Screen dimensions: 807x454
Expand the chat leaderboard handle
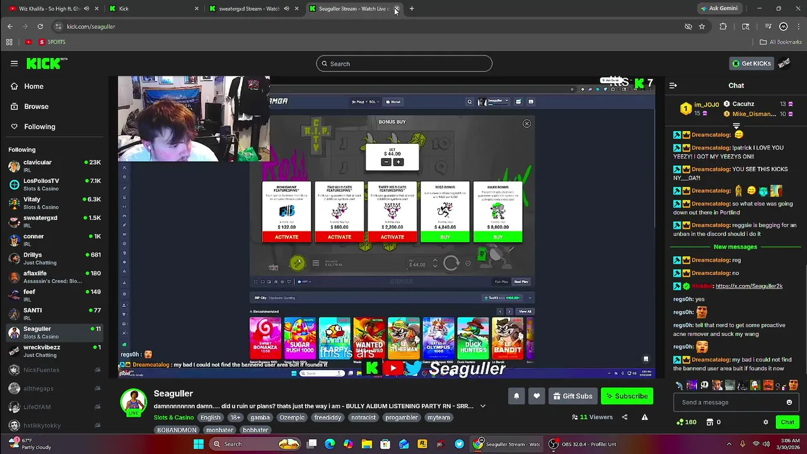736,127
